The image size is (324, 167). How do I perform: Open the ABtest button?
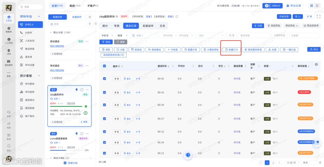(272, 6)
